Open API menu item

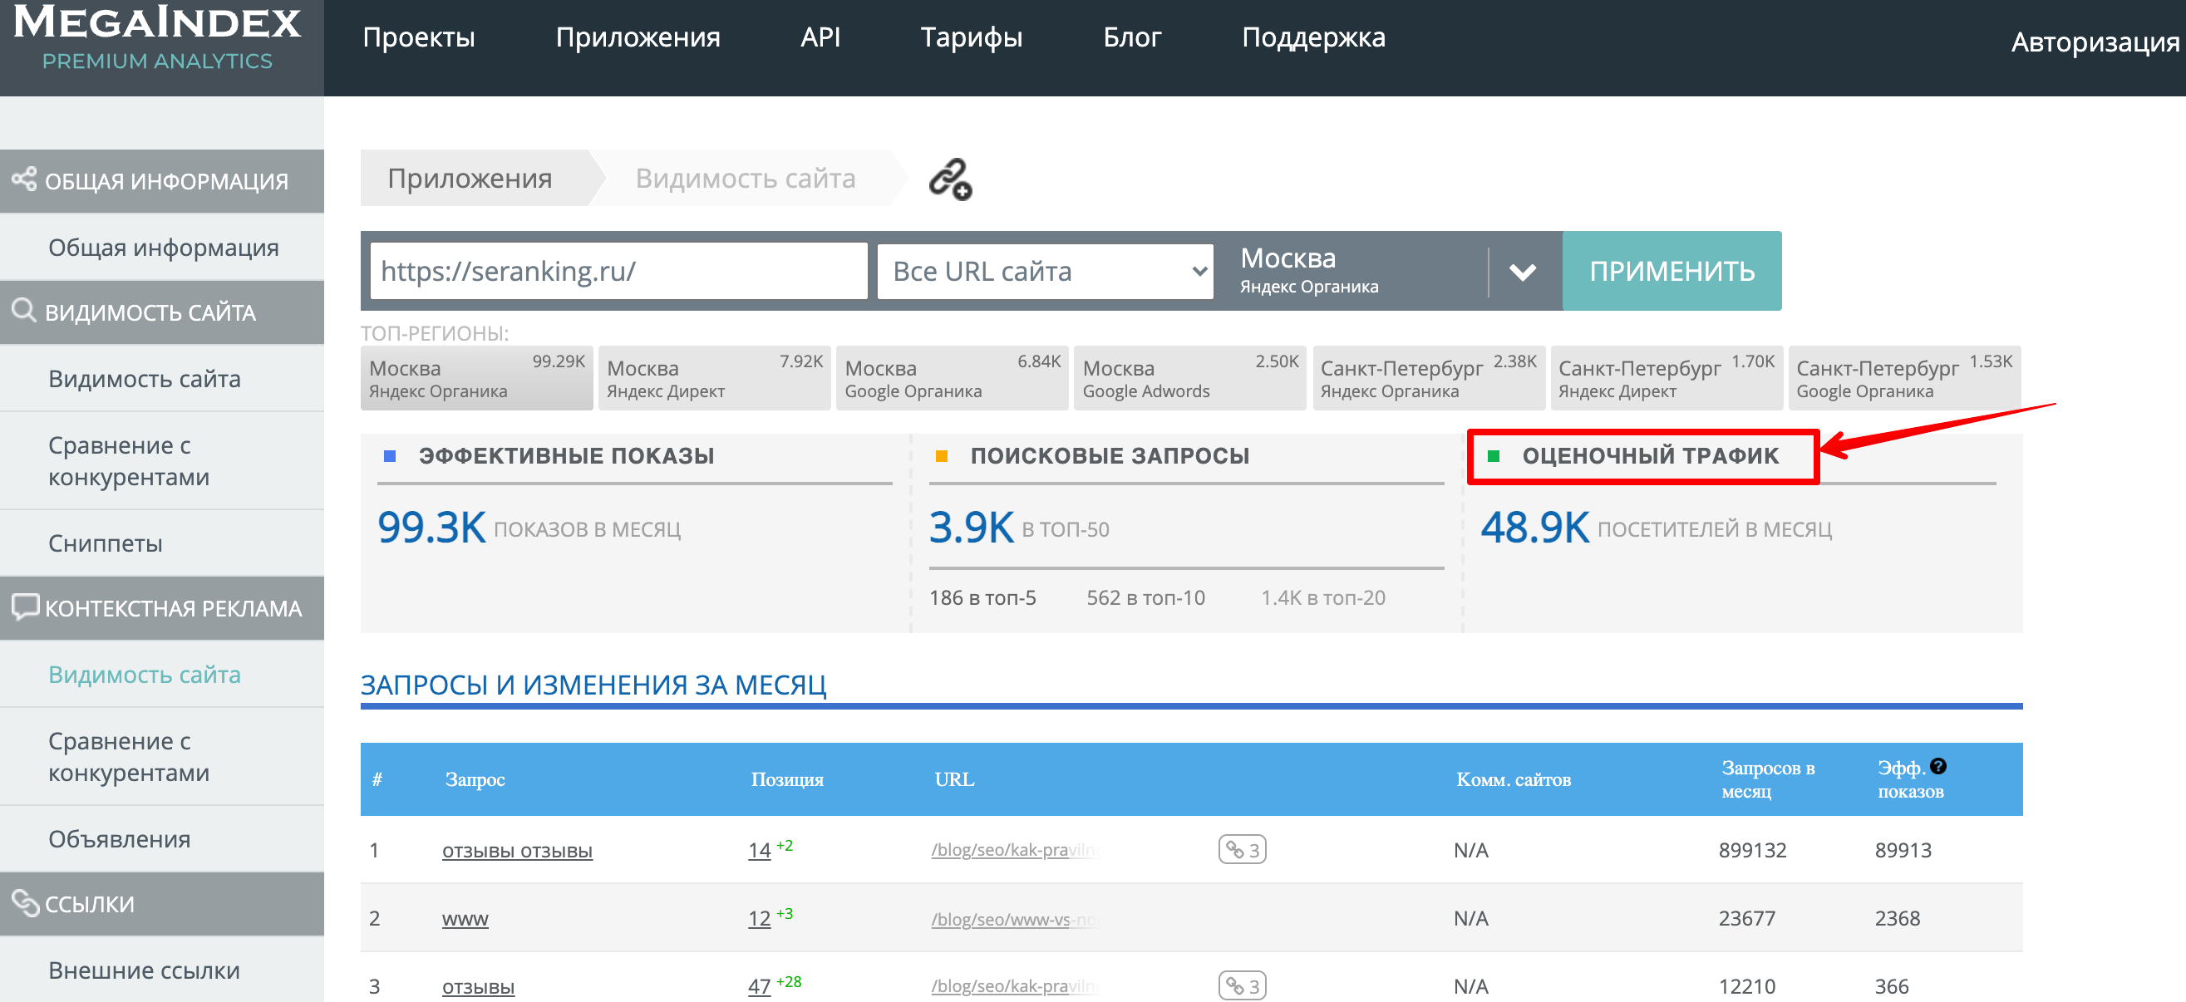tap(820, 37)
